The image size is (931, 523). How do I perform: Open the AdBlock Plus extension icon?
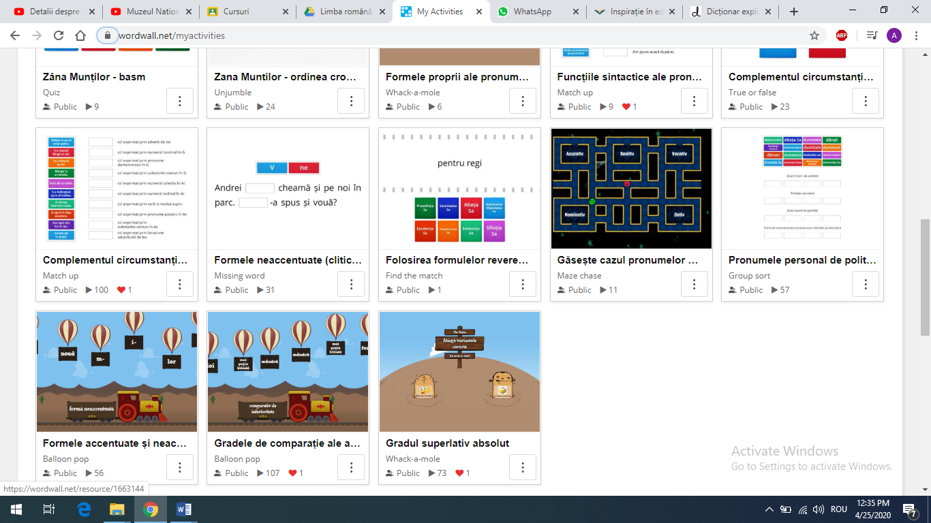pyautogui.click(x=842, y=35)
